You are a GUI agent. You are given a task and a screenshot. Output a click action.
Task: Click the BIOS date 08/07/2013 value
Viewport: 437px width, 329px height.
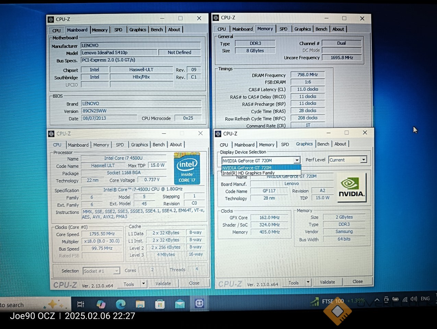point(109,118)
